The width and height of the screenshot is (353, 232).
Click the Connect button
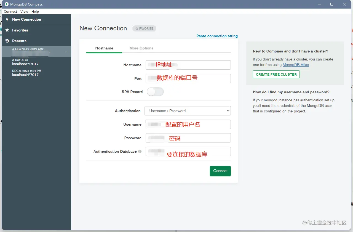(220, 171)
